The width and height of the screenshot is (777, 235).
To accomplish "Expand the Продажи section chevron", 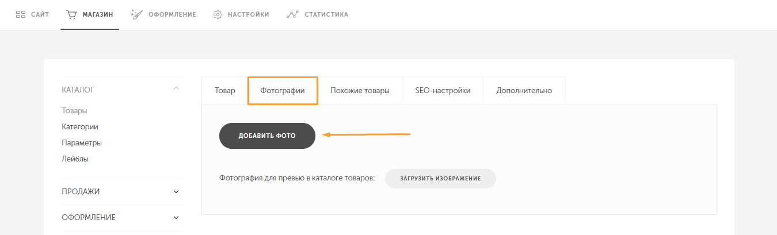I will point(176,192).
